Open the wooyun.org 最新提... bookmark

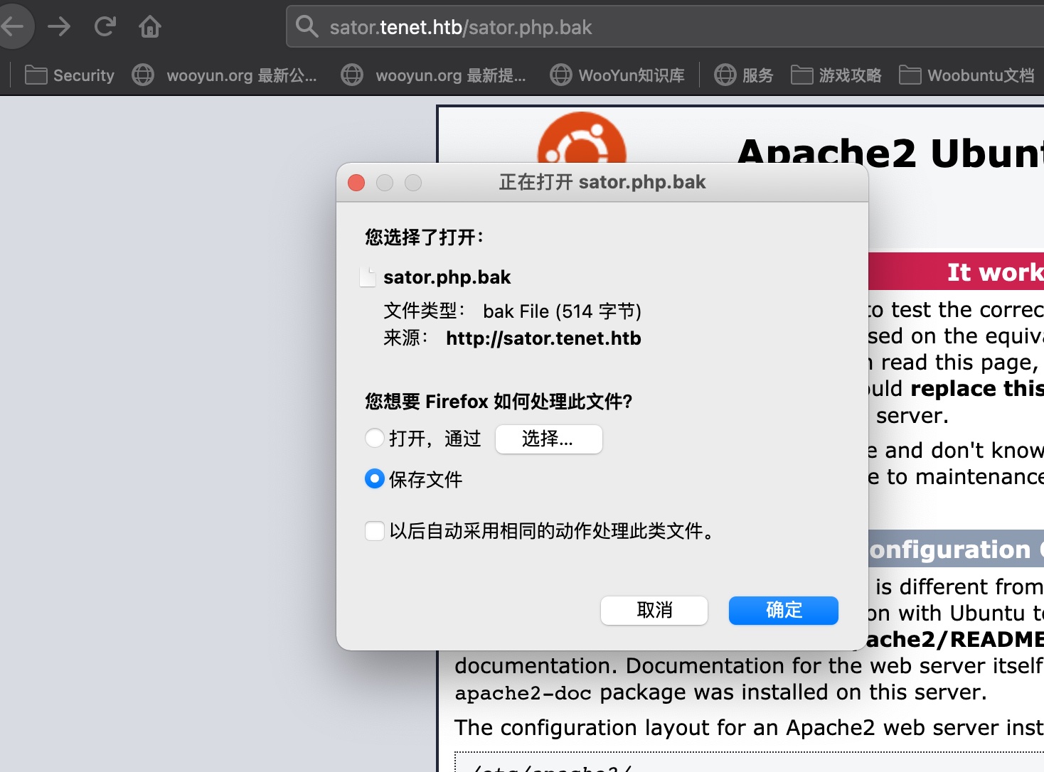[x=434, y=75]
